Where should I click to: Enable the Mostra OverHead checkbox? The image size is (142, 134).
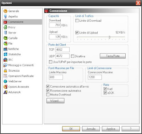pyautogui.click(x=48, y=95)
